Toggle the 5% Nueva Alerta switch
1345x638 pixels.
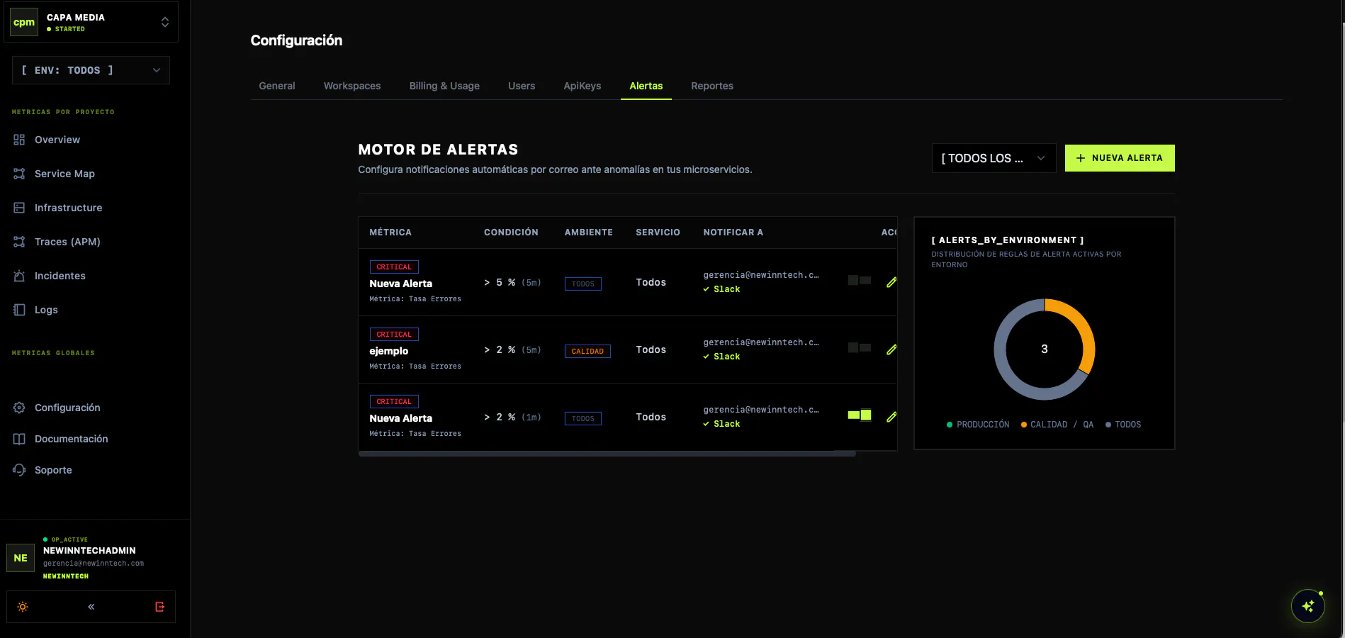(860, 281)
